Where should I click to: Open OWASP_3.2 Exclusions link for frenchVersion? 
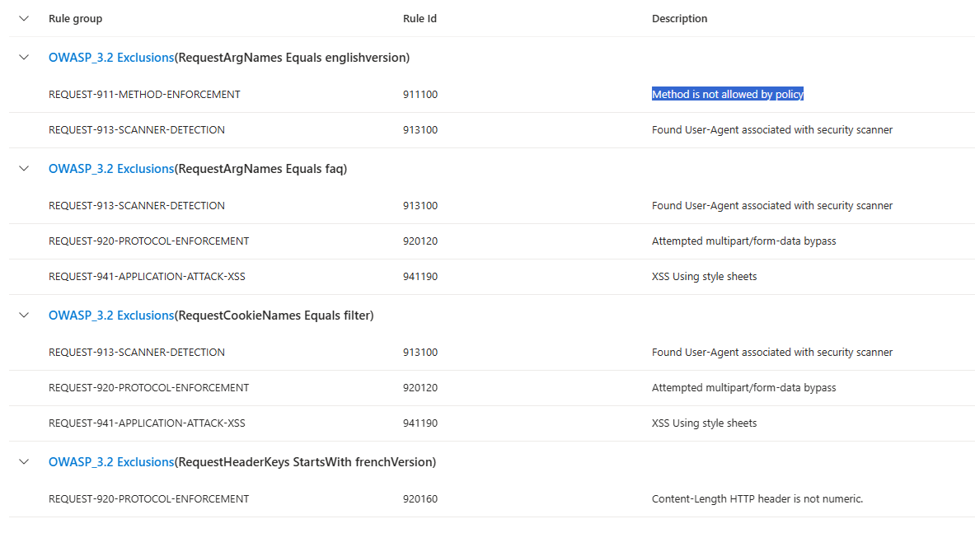coord(110,462)
